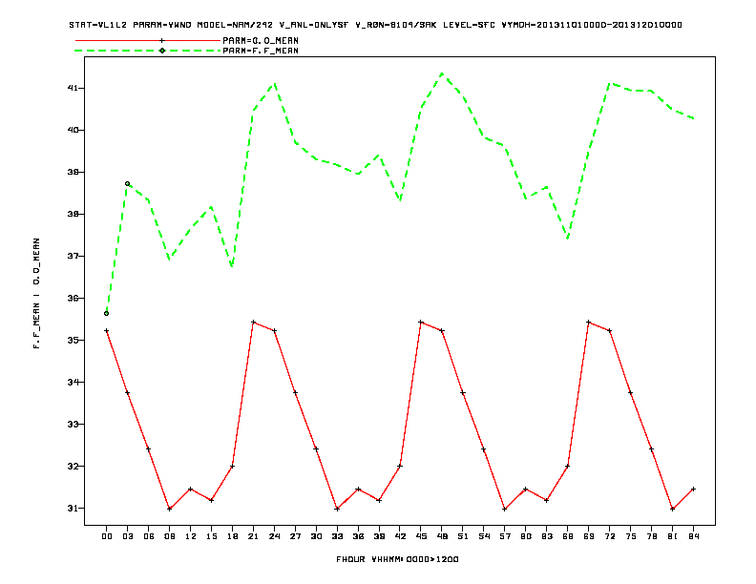Click the x-axis tick label 84

coord(693,536)
